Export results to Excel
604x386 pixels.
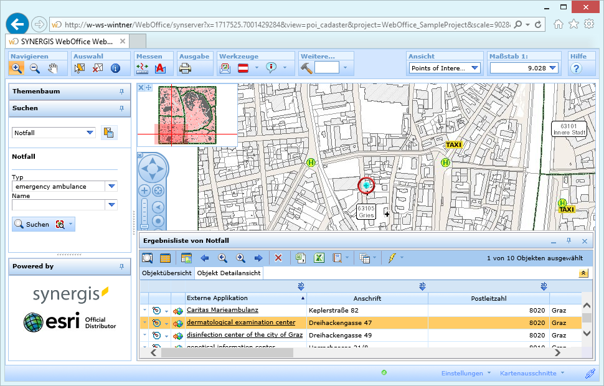[319, 258]
